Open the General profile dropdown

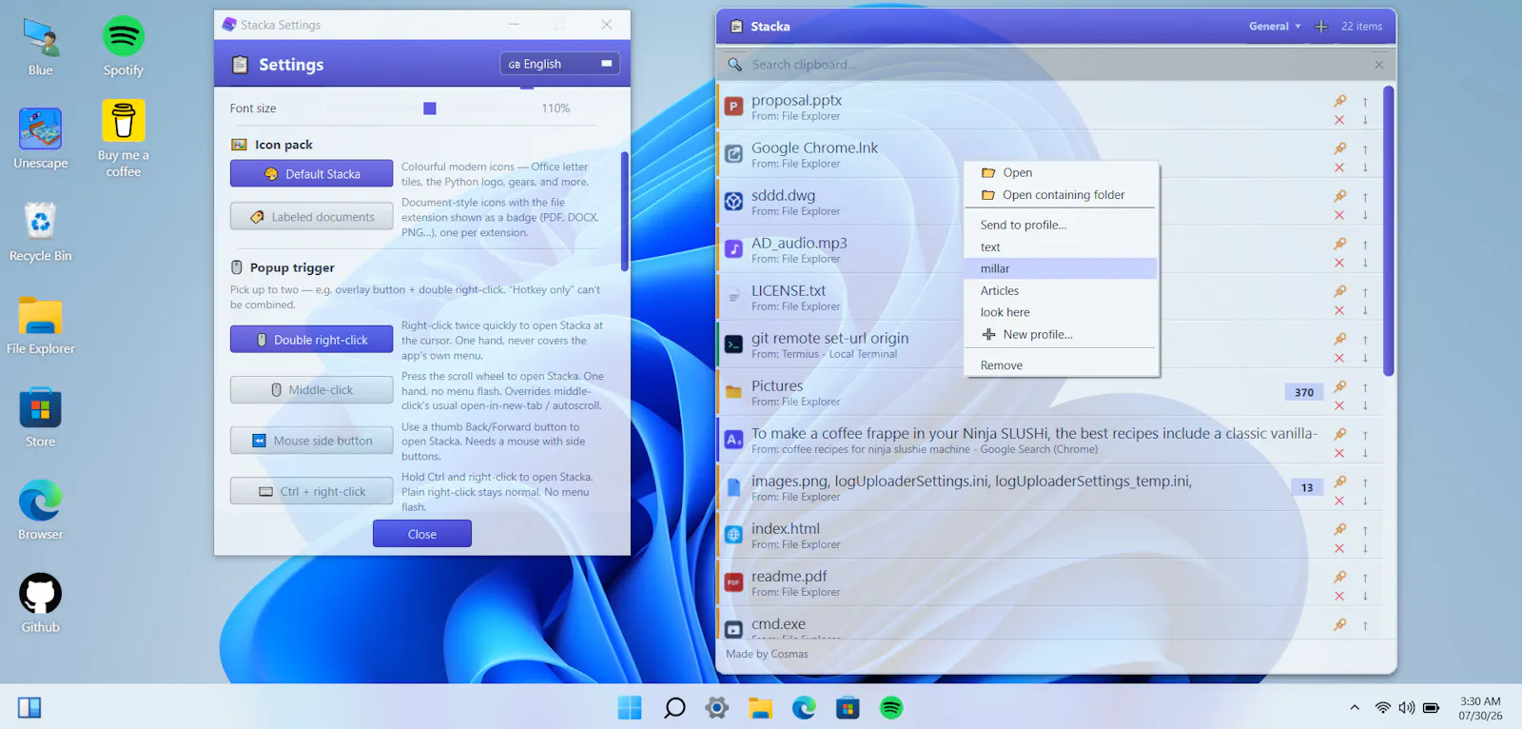[1275, 27]
